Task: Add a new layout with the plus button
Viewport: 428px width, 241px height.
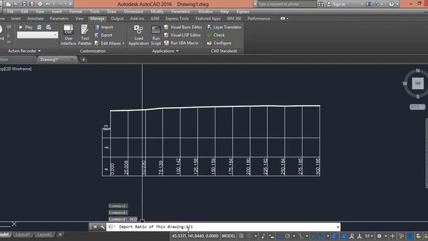Action: coord(60,234)
